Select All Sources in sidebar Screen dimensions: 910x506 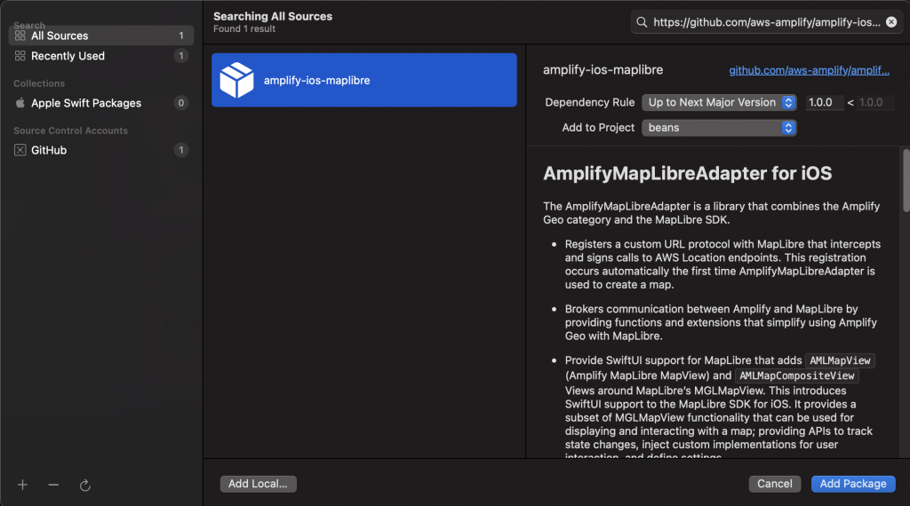(x=101, y=36)
